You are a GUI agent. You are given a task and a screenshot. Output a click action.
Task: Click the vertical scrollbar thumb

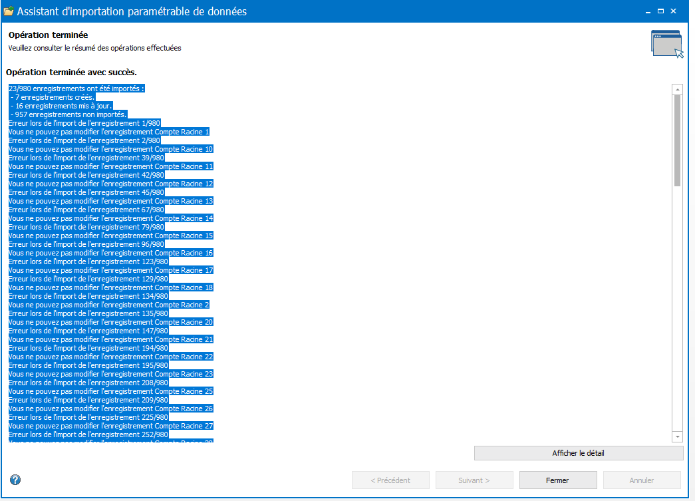click(677, 140)
